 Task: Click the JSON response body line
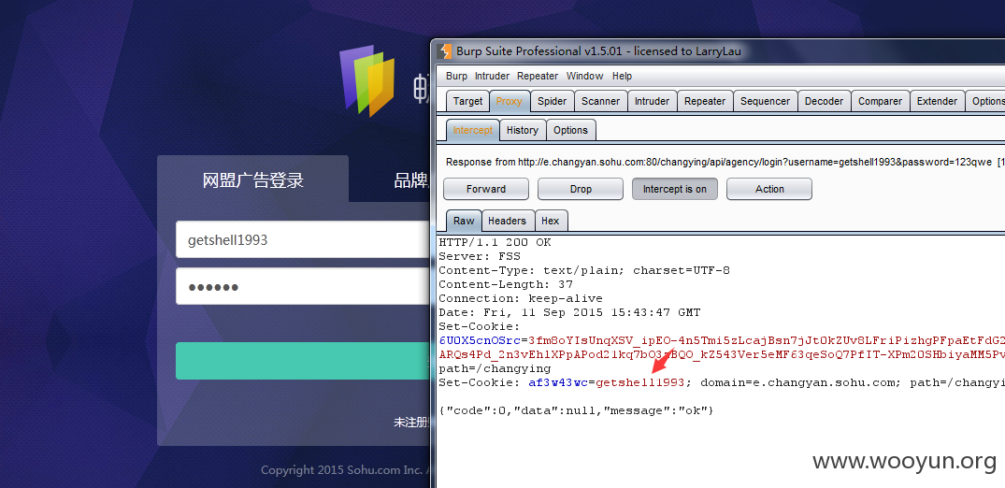[576, 410]
